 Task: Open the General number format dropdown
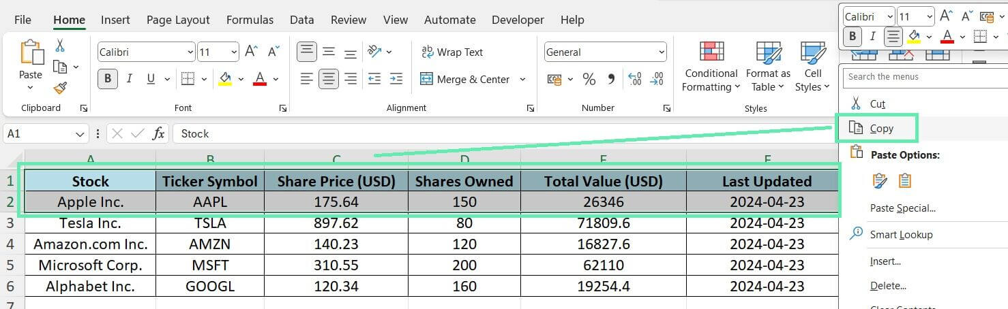[x=661, y=52]
